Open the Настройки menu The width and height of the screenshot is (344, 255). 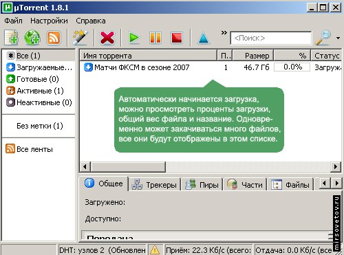pyautogui.click(x=49, y=21)
